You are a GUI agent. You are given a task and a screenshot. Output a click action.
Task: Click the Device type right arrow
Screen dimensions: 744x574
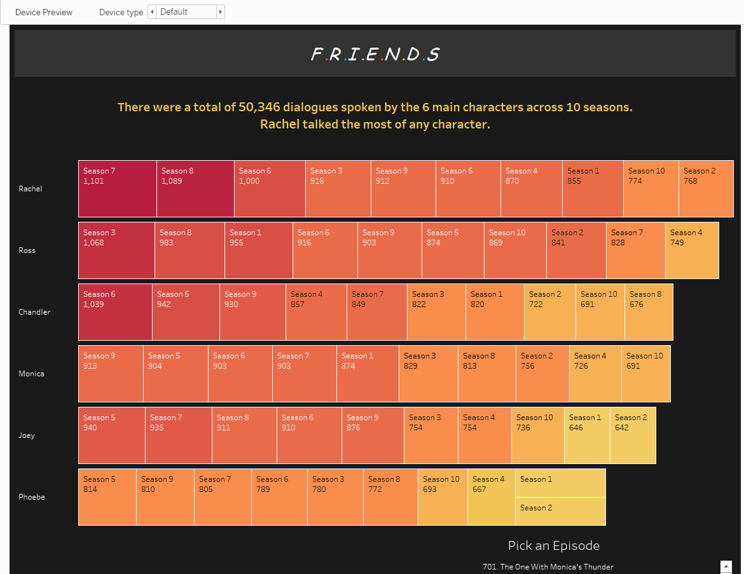click(220, 12)
